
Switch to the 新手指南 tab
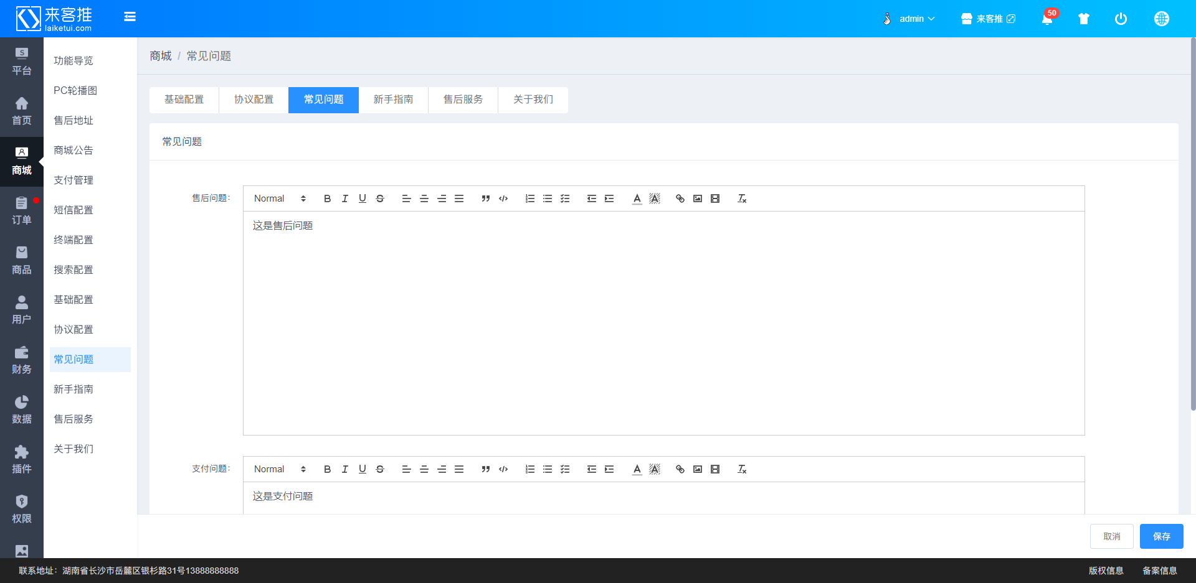393,100
